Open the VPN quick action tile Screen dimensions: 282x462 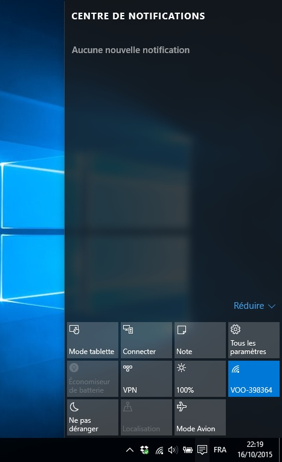pos(146,379)
